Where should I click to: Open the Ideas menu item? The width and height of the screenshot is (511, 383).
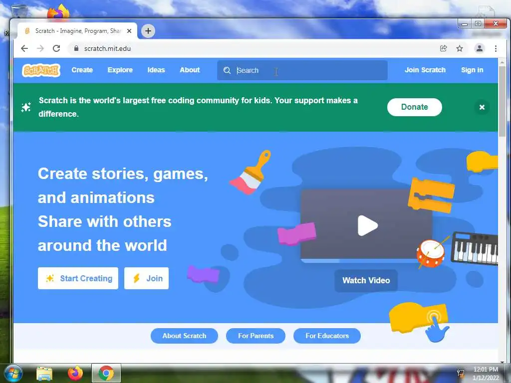156,70
